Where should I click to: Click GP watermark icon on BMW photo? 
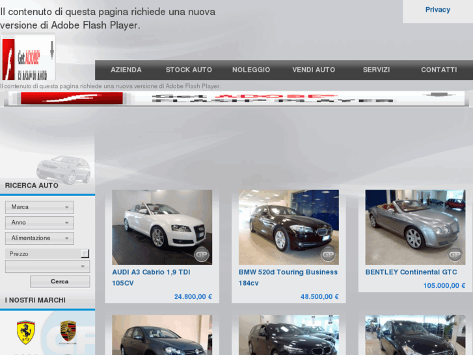pos(328,255)
